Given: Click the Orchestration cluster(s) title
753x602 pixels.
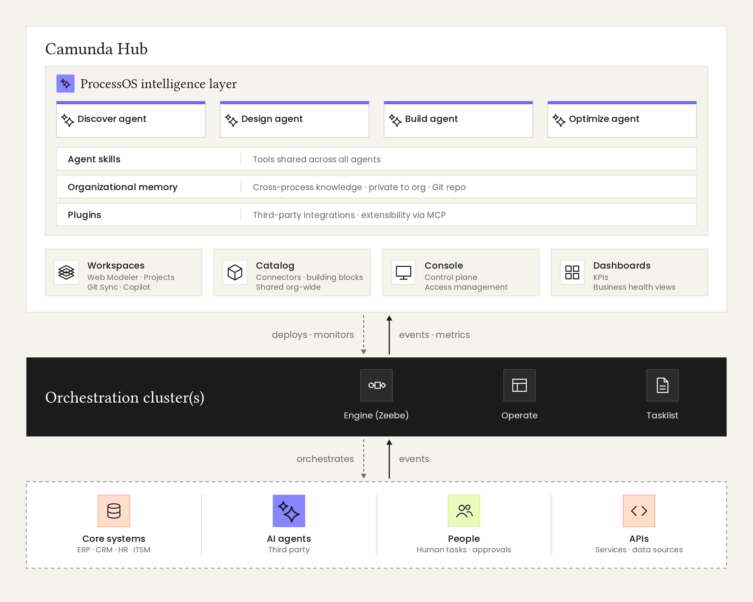Looking at the screenshot, I should [x=125, y=397].
